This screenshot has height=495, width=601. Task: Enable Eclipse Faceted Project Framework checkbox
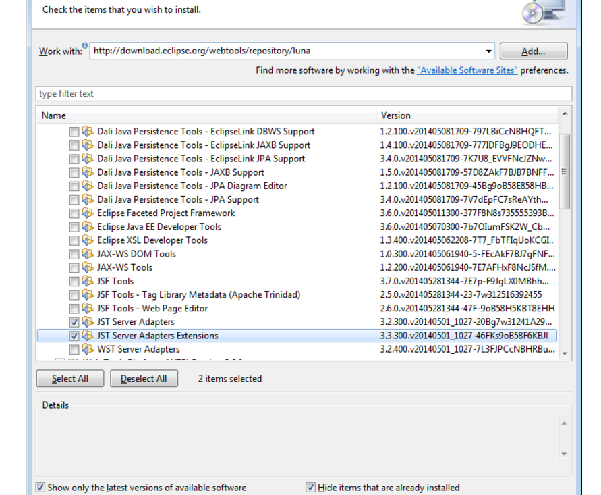point(74,213)
